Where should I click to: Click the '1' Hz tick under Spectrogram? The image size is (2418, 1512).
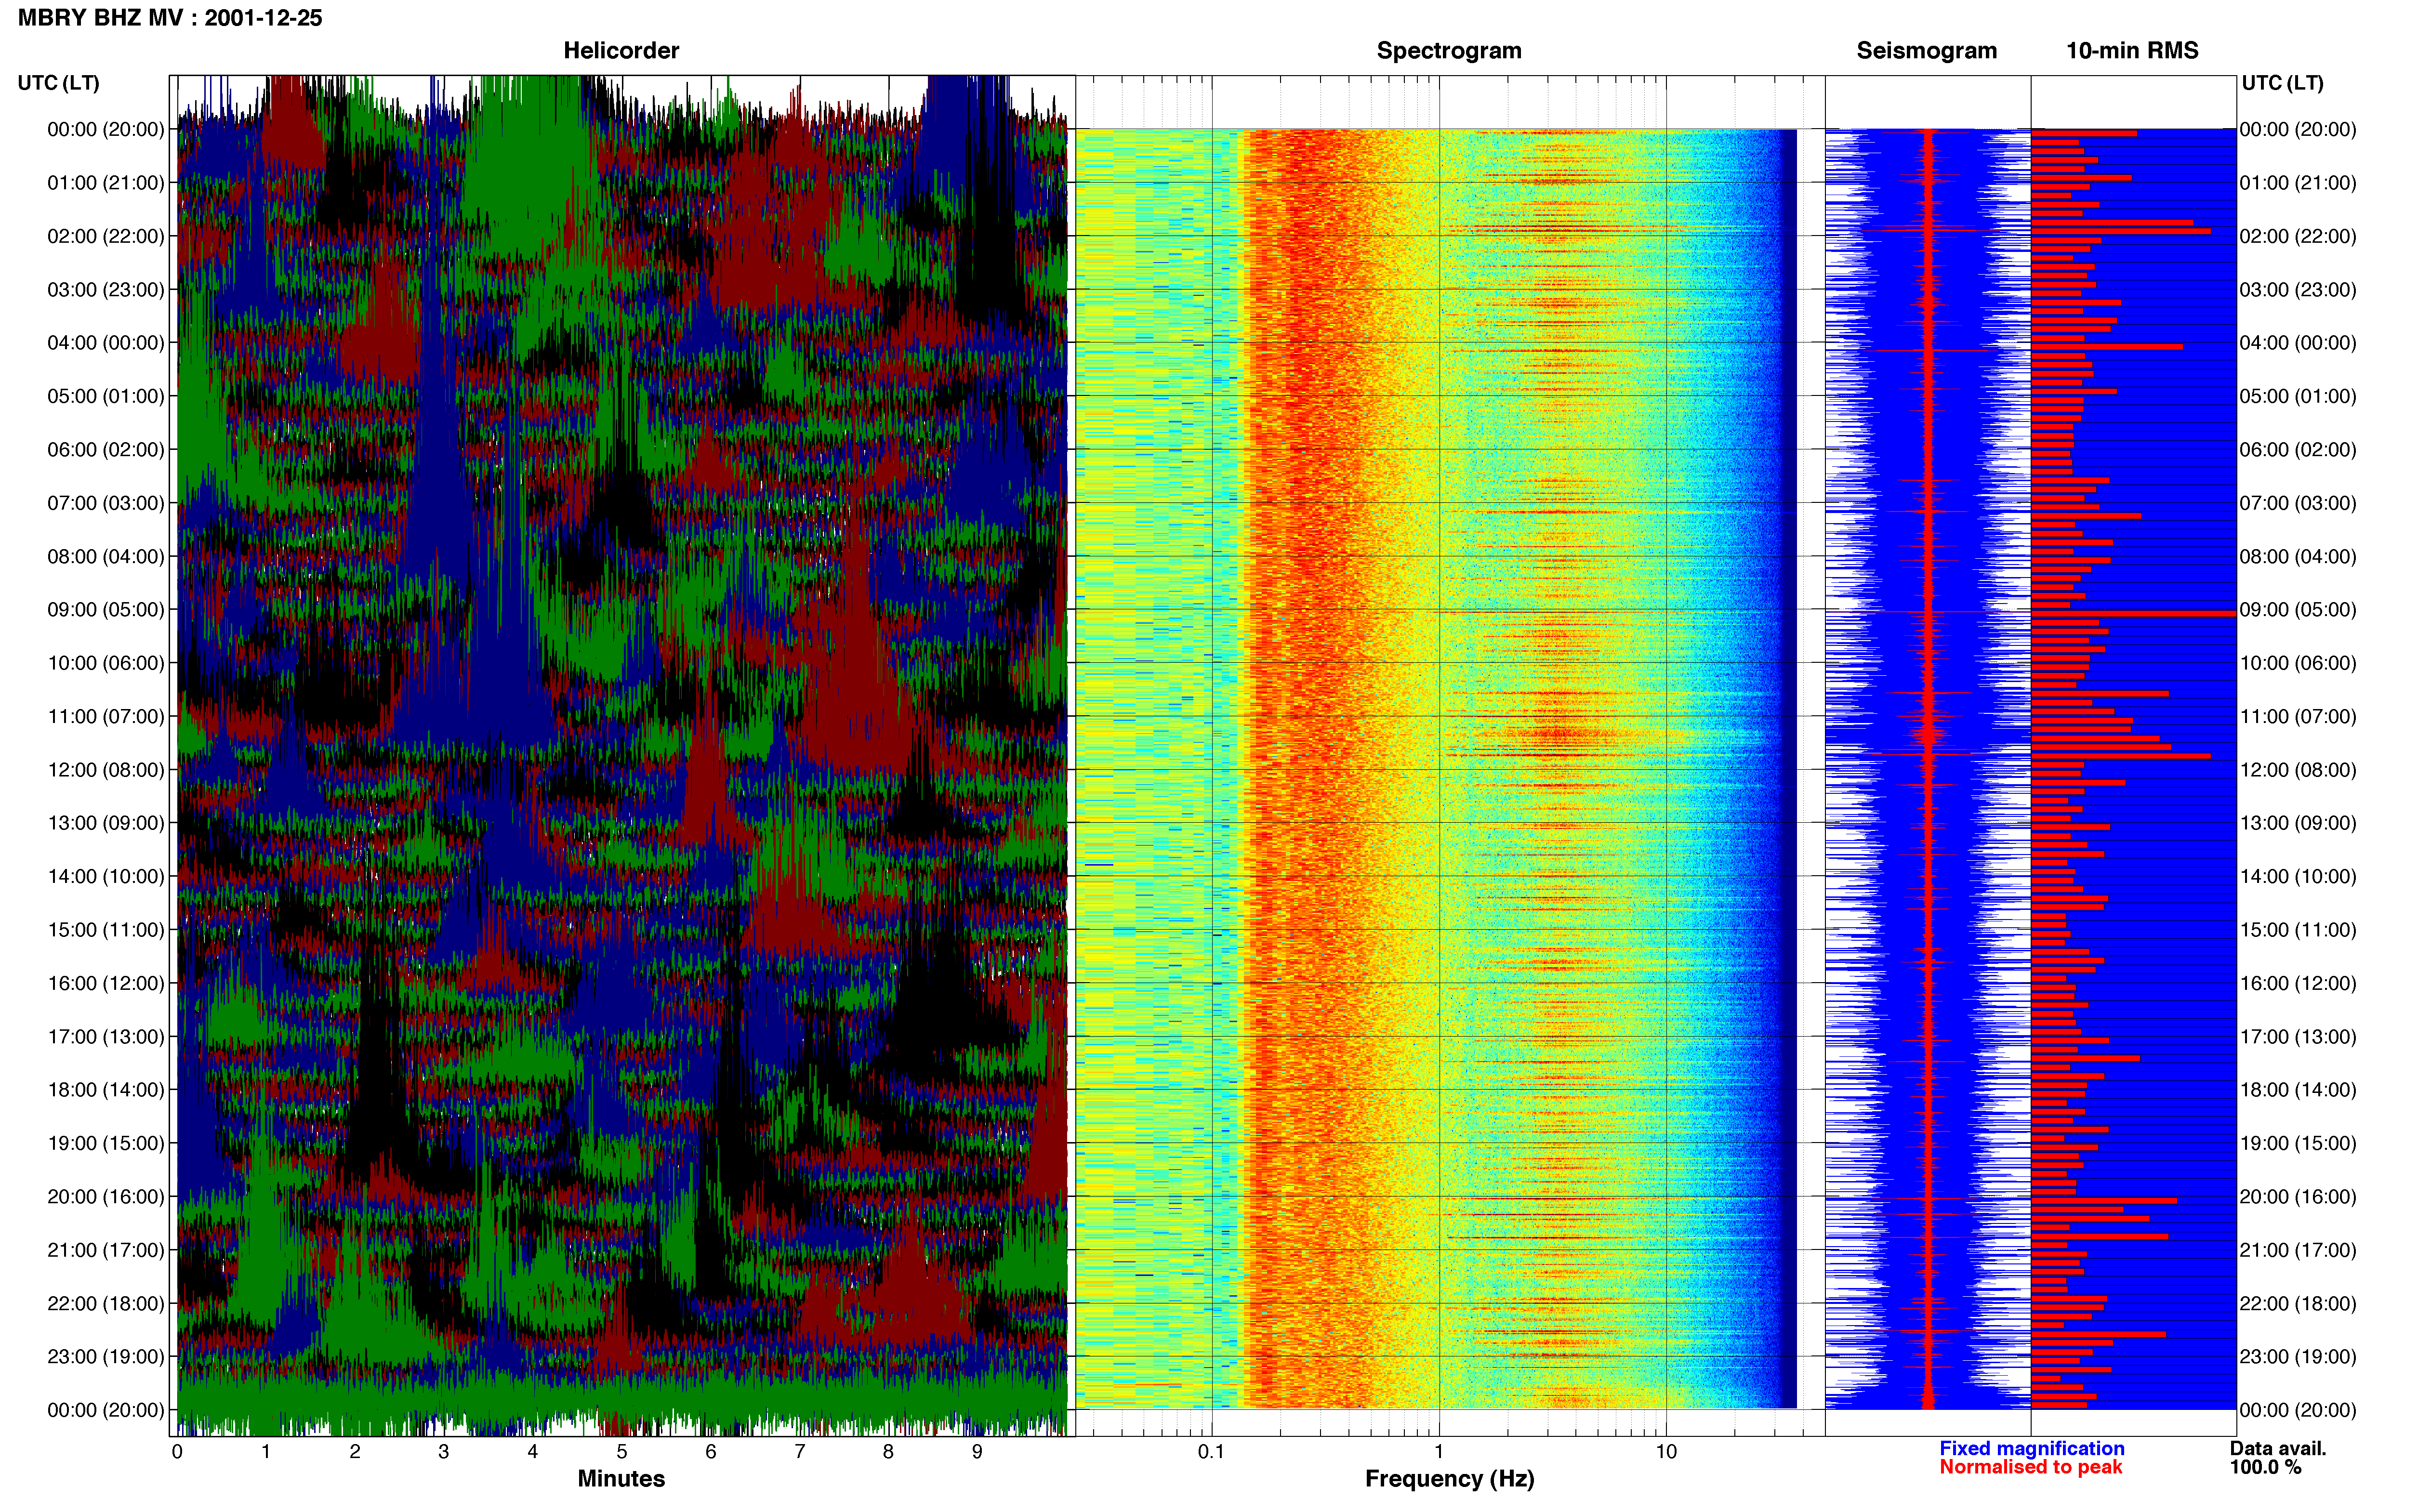[x=1439, y=1452]
